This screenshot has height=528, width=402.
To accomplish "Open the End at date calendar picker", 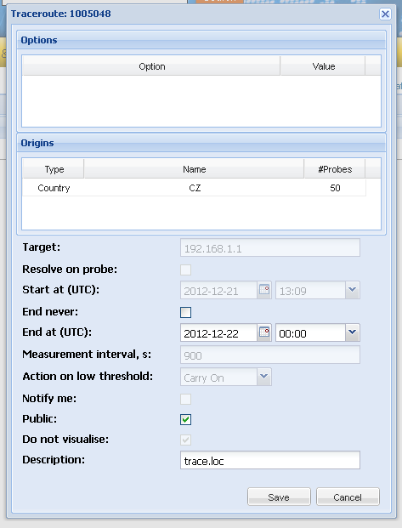I will point(264,332).
